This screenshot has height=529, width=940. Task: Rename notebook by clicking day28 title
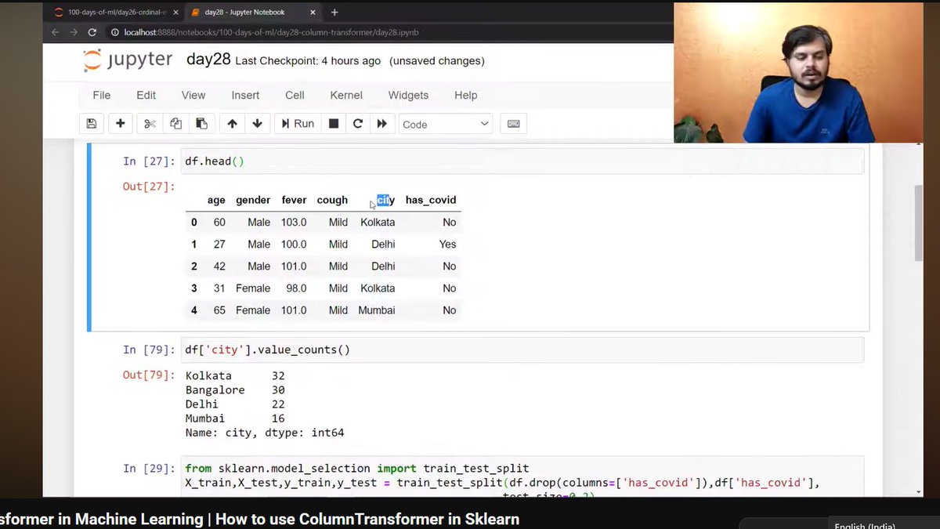(208, 60)
